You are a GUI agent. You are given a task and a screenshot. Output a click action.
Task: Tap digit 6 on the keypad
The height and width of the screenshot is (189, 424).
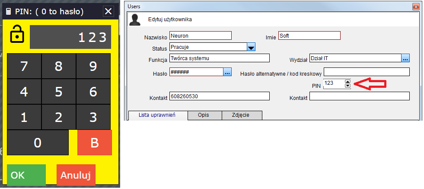[93, 92]
